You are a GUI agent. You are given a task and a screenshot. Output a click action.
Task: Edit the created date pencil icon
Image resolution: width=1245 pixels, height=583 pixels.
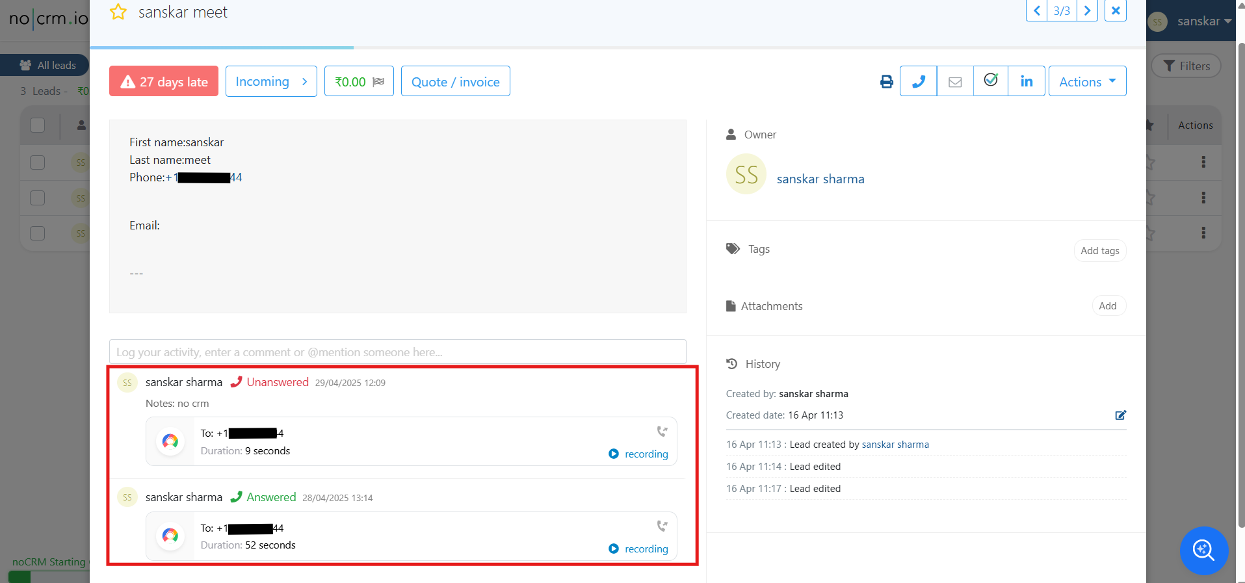[1120, 415]
